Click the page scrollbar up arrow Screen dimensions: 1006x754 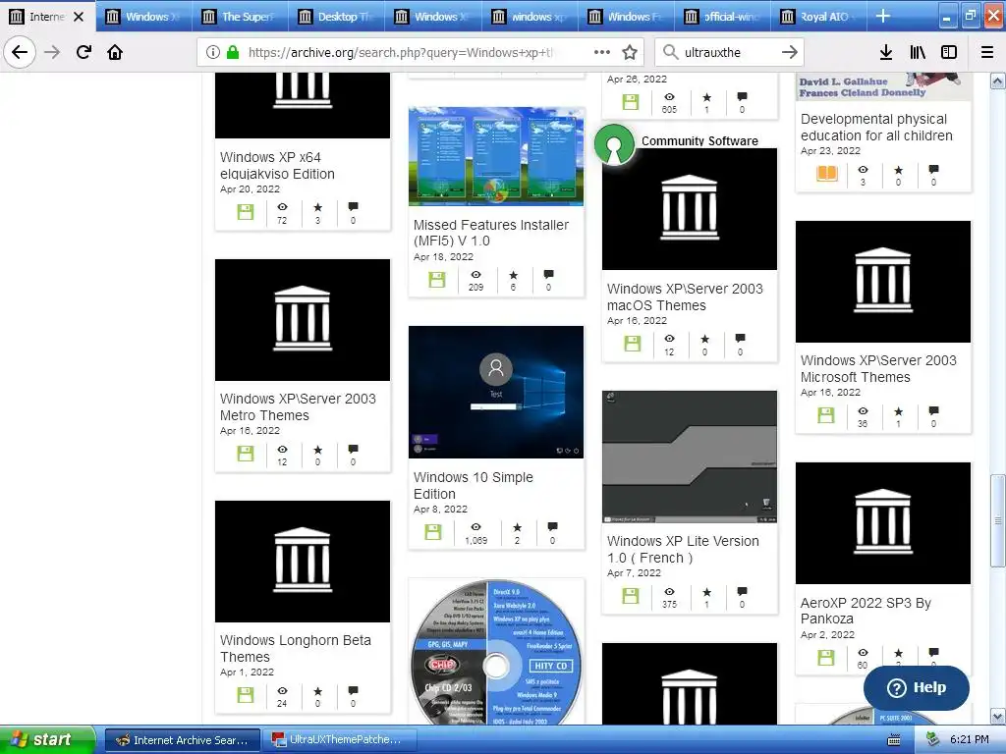(997, 81)
